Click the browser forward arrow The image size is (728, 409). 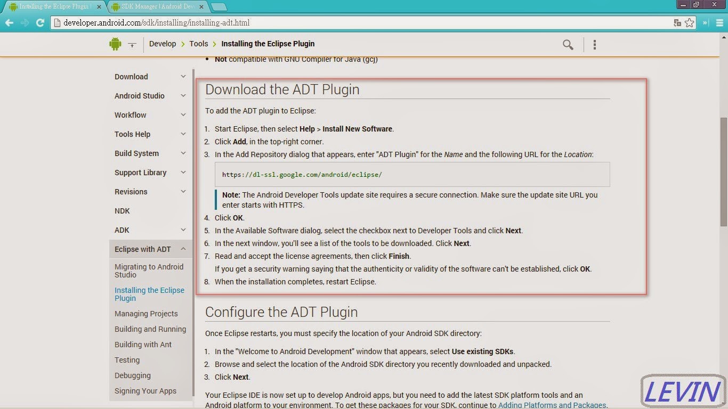25,23
